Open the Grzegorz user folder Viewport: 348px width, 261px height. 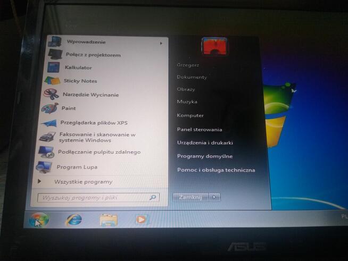[x=188, y=65]
